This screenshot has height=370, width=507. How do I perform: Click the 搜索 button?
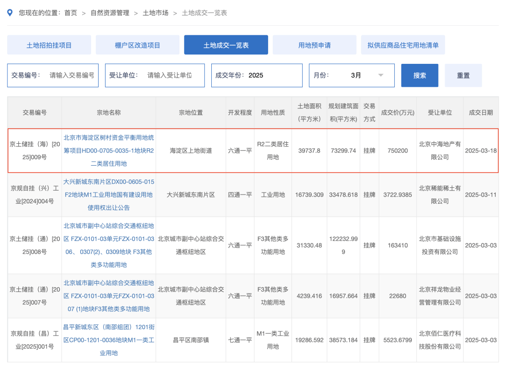[x=420, y=76]
